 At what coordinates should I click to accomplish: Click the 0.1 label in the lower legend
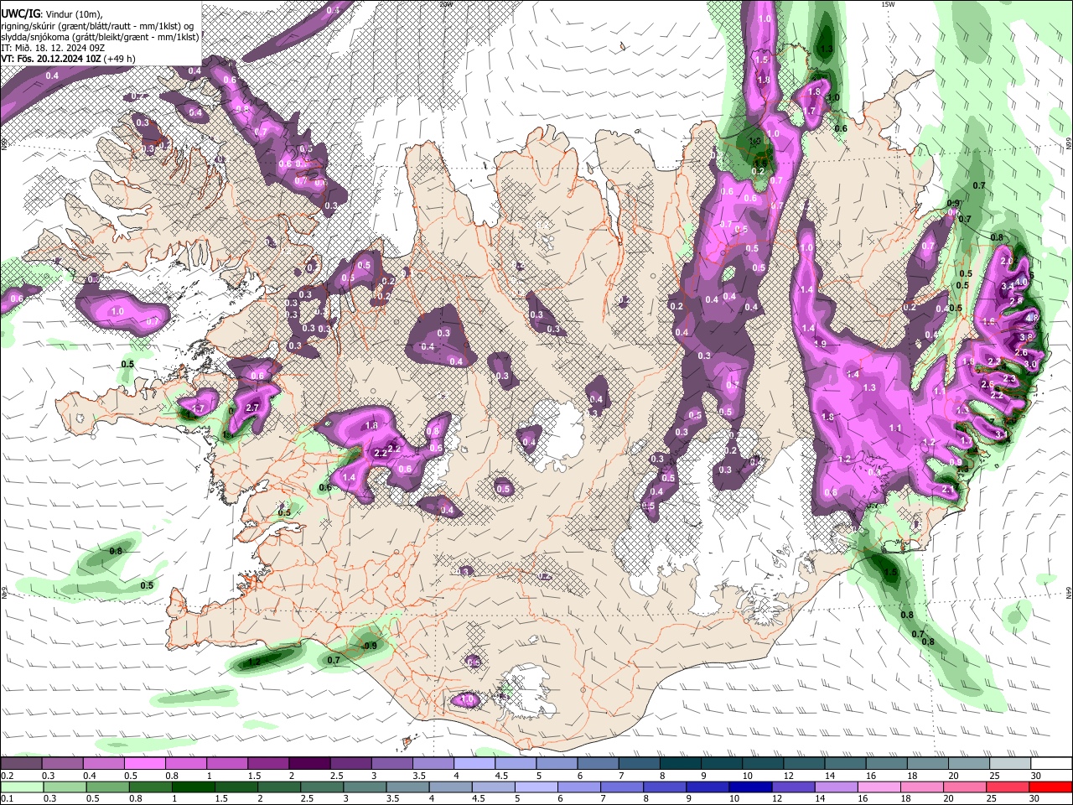coord(7,798)
